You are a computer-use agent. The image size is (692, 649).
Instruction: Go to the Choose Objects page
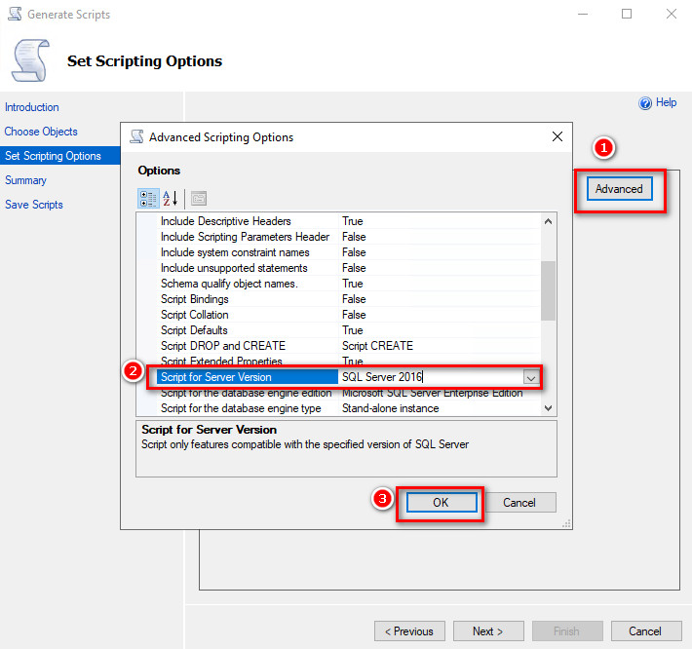(41, 132)
